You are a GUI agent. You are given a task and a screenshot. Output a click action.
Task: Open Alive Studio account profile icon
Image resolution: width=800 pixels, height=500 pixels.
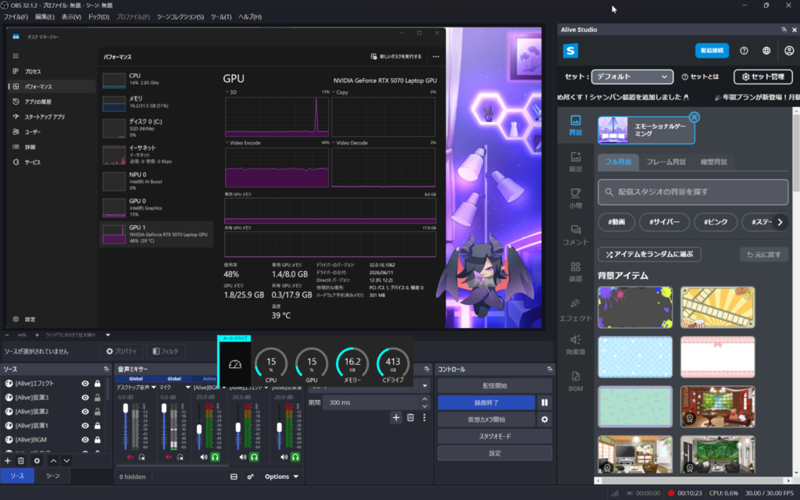click(x=789, y=51)
